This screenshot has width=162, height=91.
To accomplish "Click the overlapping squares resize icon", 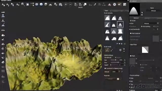I will pyautogui.click(x=85, y=5).
